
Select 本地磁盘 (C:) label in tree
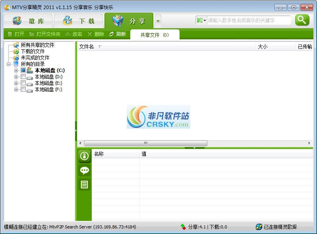click(50, 70)
